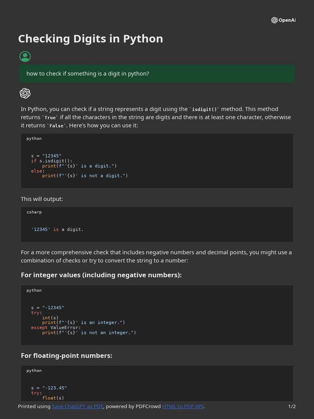The image size is (314, 419).
Task: Click the OpenAI logo icon
Action: pos(274,20)
